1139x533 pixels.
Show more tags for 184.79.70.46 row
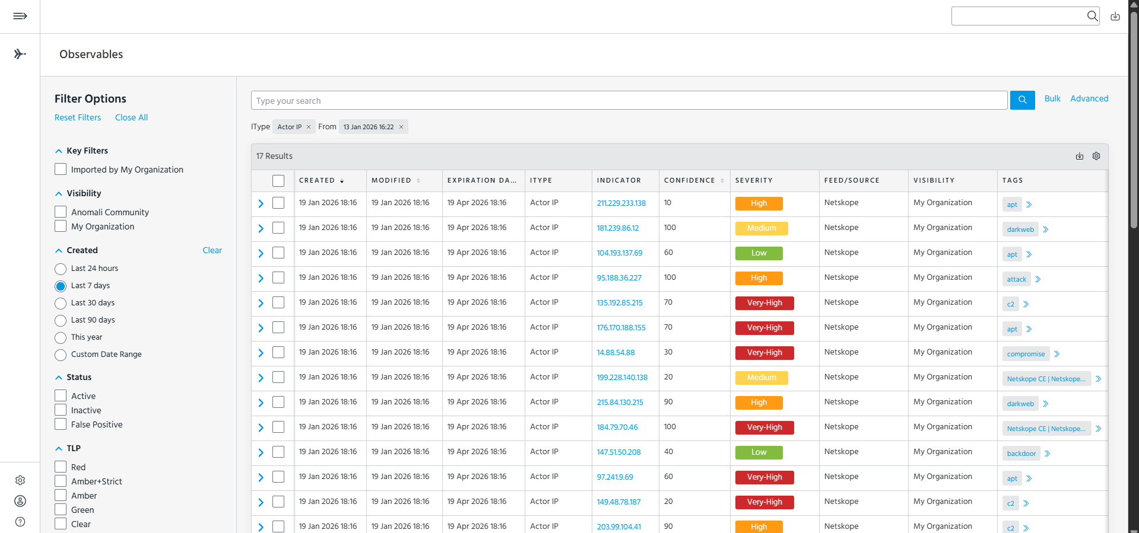pyautogui.click(x=1099, y=429)
